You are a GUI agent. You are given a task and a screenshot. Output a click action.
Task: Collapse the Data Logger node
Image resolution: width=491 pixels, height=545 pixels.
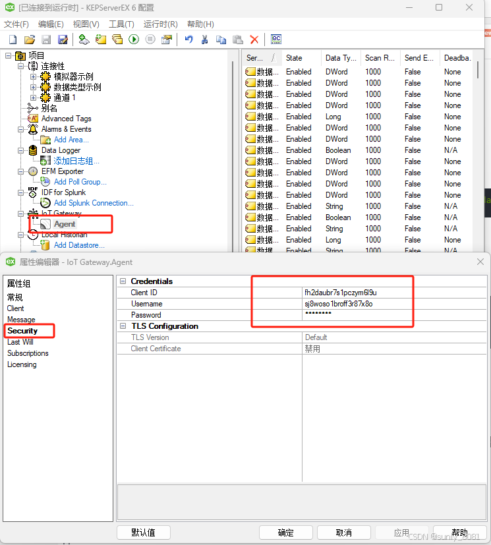pos(21,150)
